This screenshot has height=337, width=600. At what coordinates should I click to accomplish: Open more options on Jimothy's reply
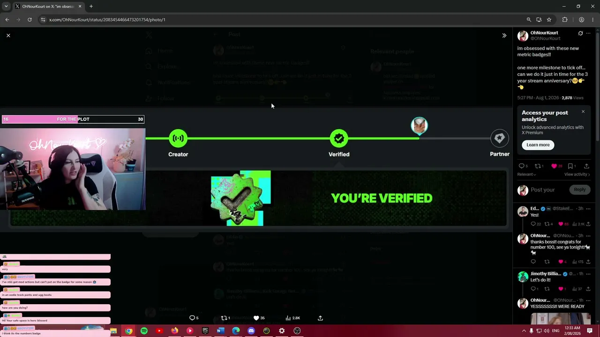click(588, 274)
